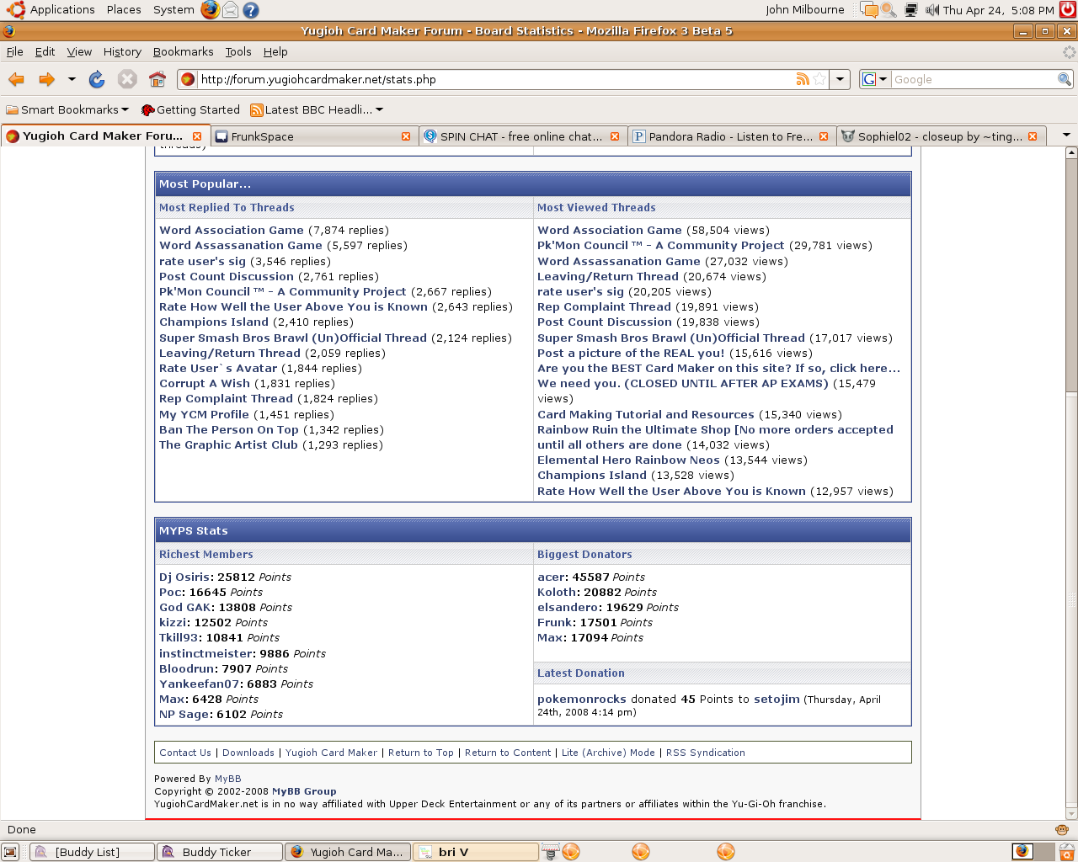The width and height of the screenshot is (1078, 862).
Task: Click the Home icon in toolbar
Action: click(157, 79)
